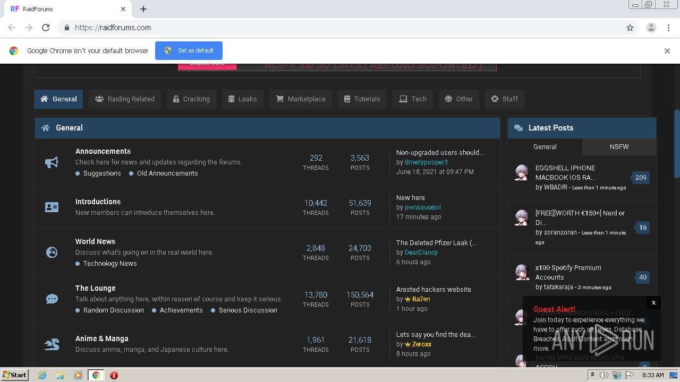
Task: Open The Lounge forum link
Action: 95,288
